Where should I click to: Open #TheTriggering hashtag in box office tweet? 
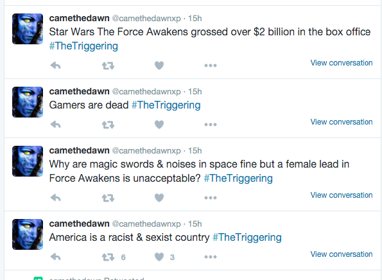tap(83, 46)
